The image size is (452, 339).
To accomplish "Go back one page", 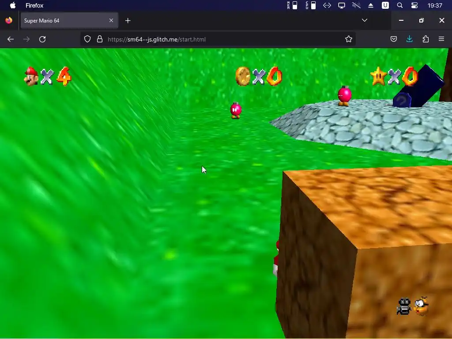I will (11, 39).
